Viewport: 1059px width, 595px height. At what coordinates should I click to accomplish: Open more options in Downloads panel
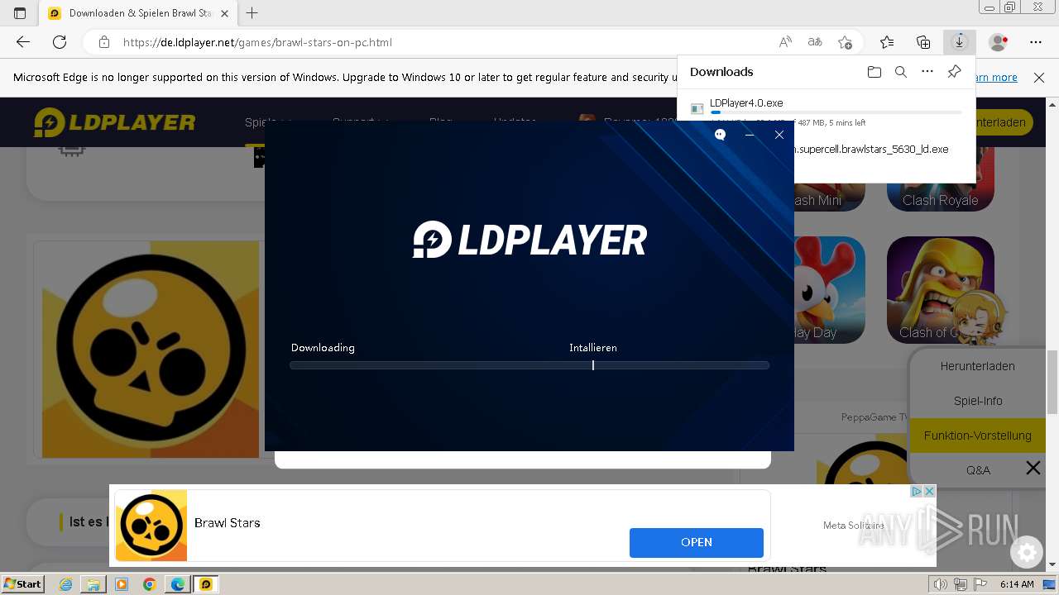pos(927,72)
